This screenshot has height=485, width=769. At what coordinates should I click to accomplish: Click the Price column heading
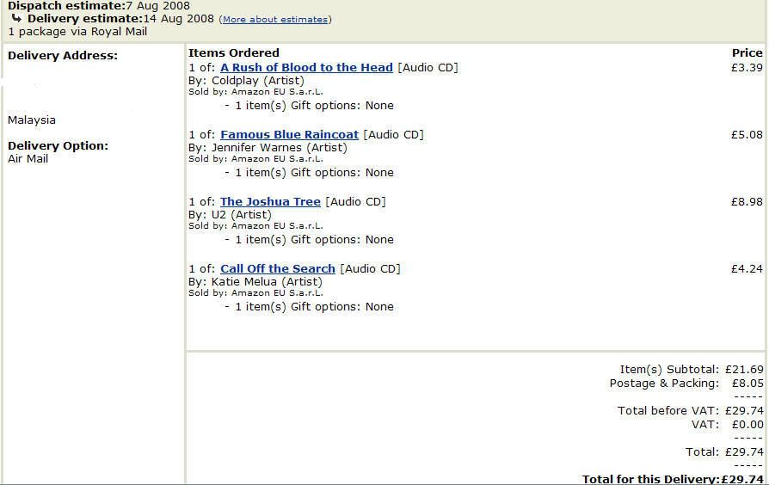click(747, 52)
